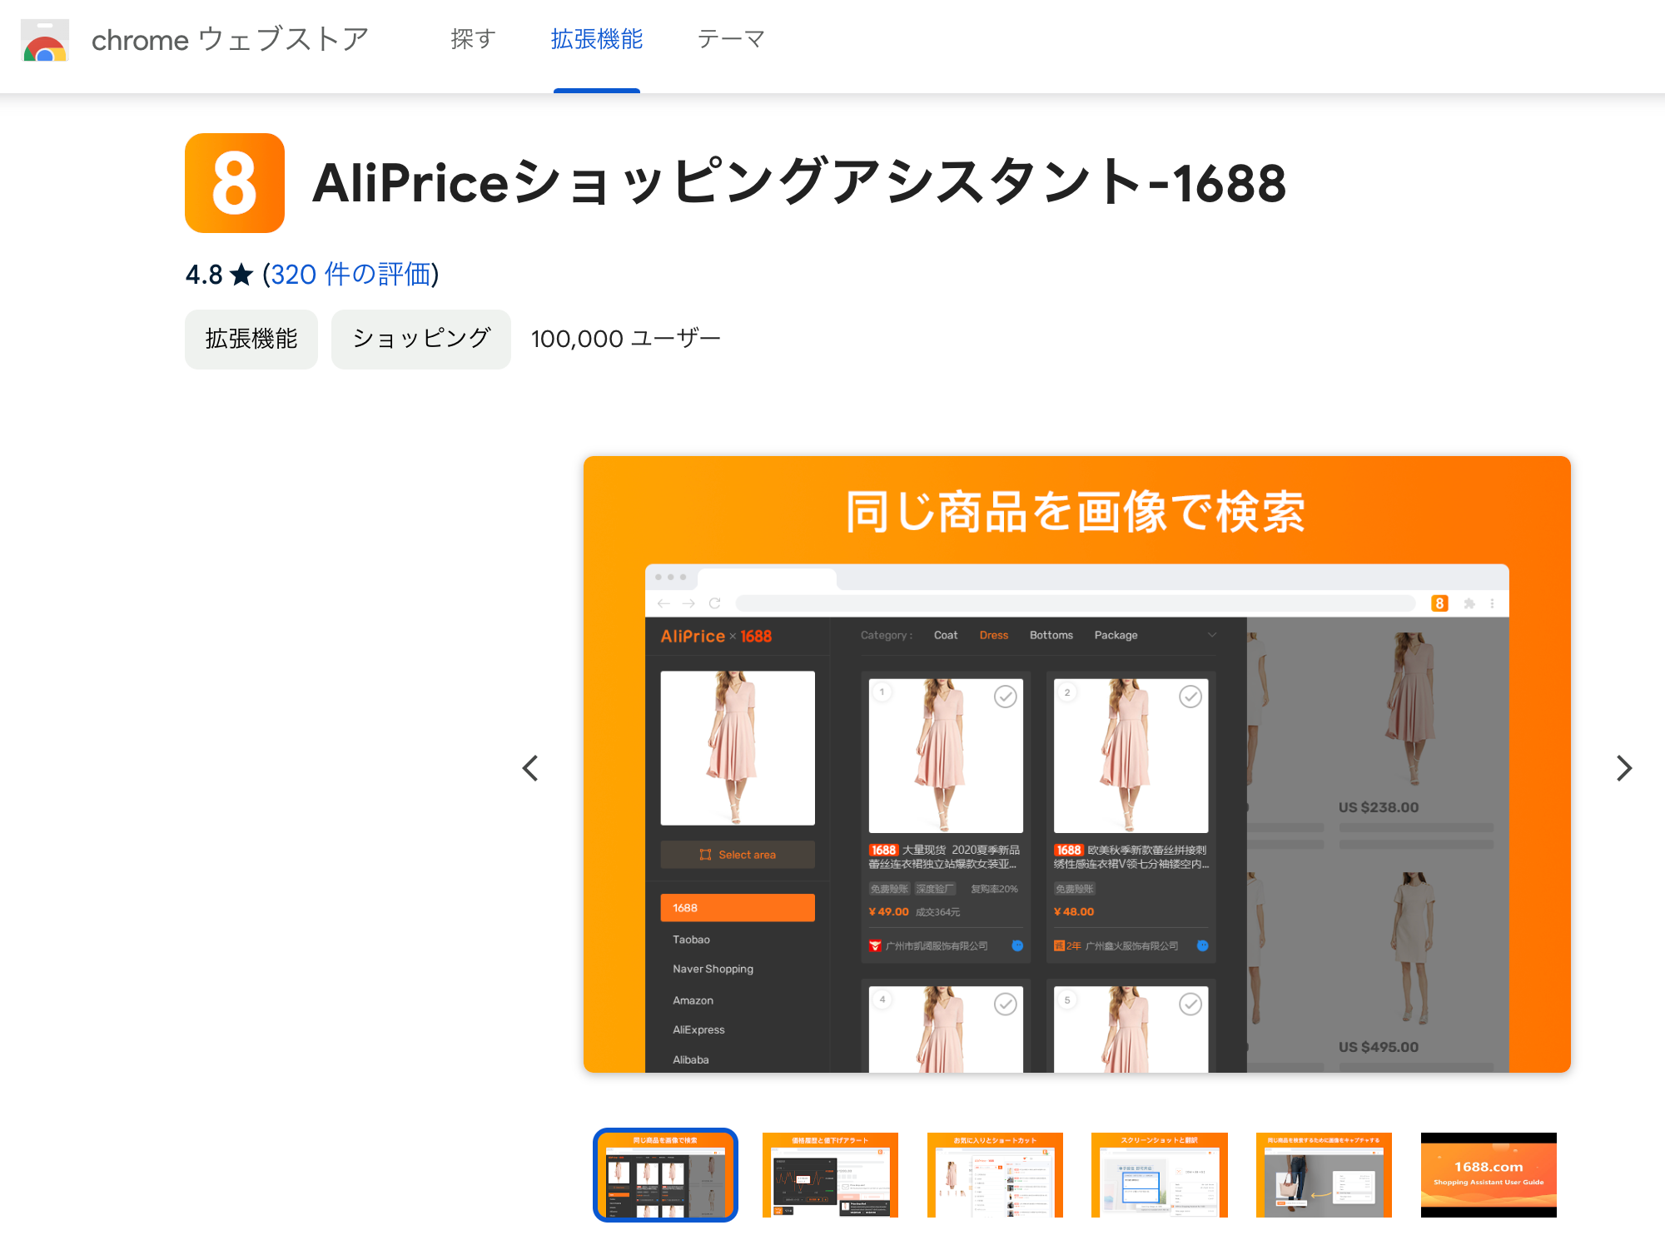
Task: Select the favorites and shortcuts thumbnail
Action: click(995, 1174)
